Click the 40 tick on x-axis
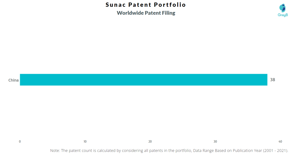The width and height of the screenshot is (292, 155). [x=280, y=141]
